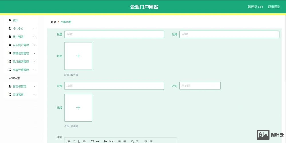This screenshot has height=143, width=286.
Task: Click the 品牌元素 breadcrumb item
Action: click(x=66, y=22)
